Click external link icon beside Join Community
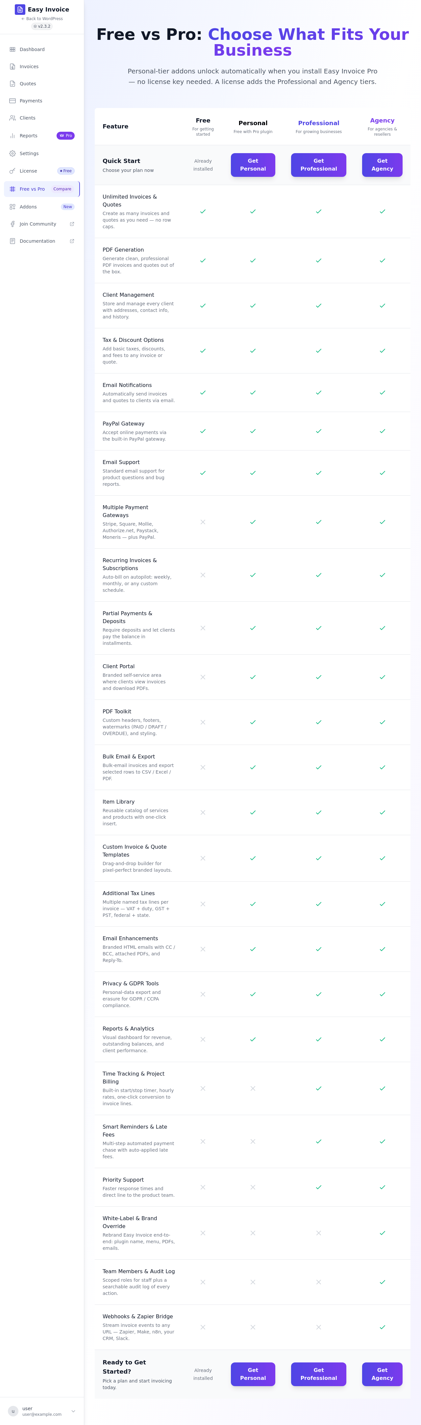Image resolution: width=421 pixels, height=1425 pixels. (x=72, y=225)
